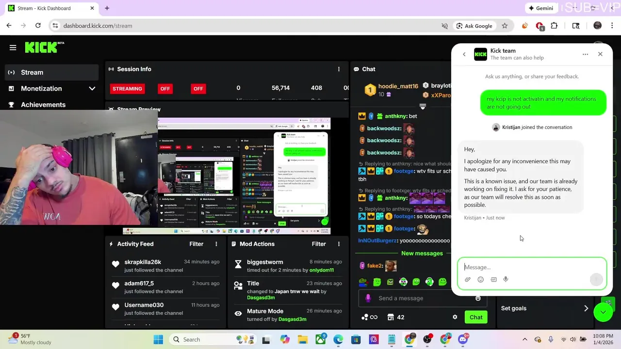Screen dimensions: 621x349
Task: Click purple microphone icon in stream chat
Action: [x=368, y=298]
